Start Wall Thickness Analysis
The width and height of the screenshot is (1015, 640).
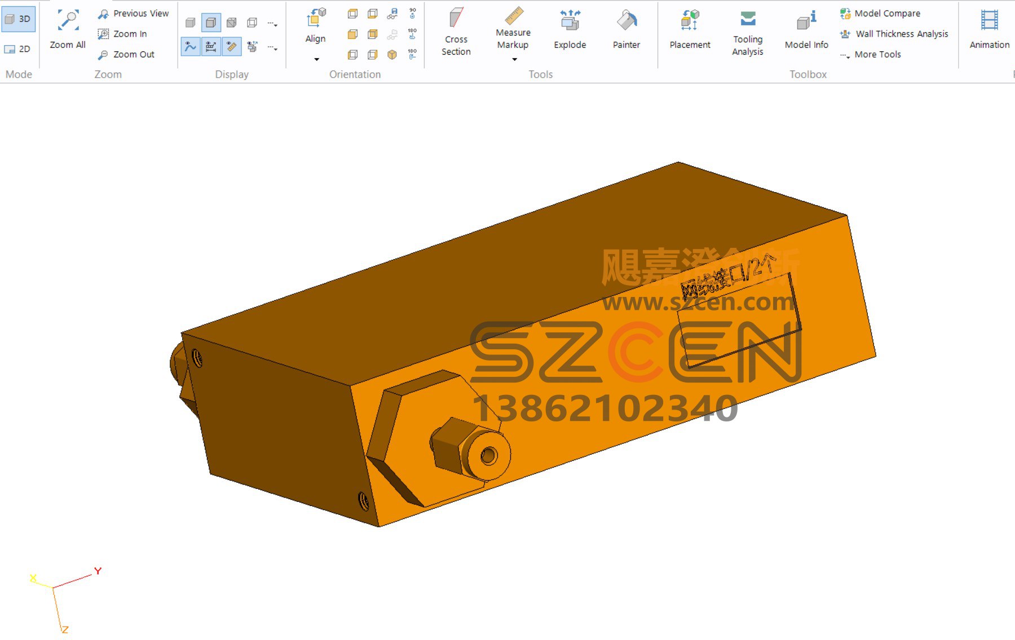(x=894, y=34)
